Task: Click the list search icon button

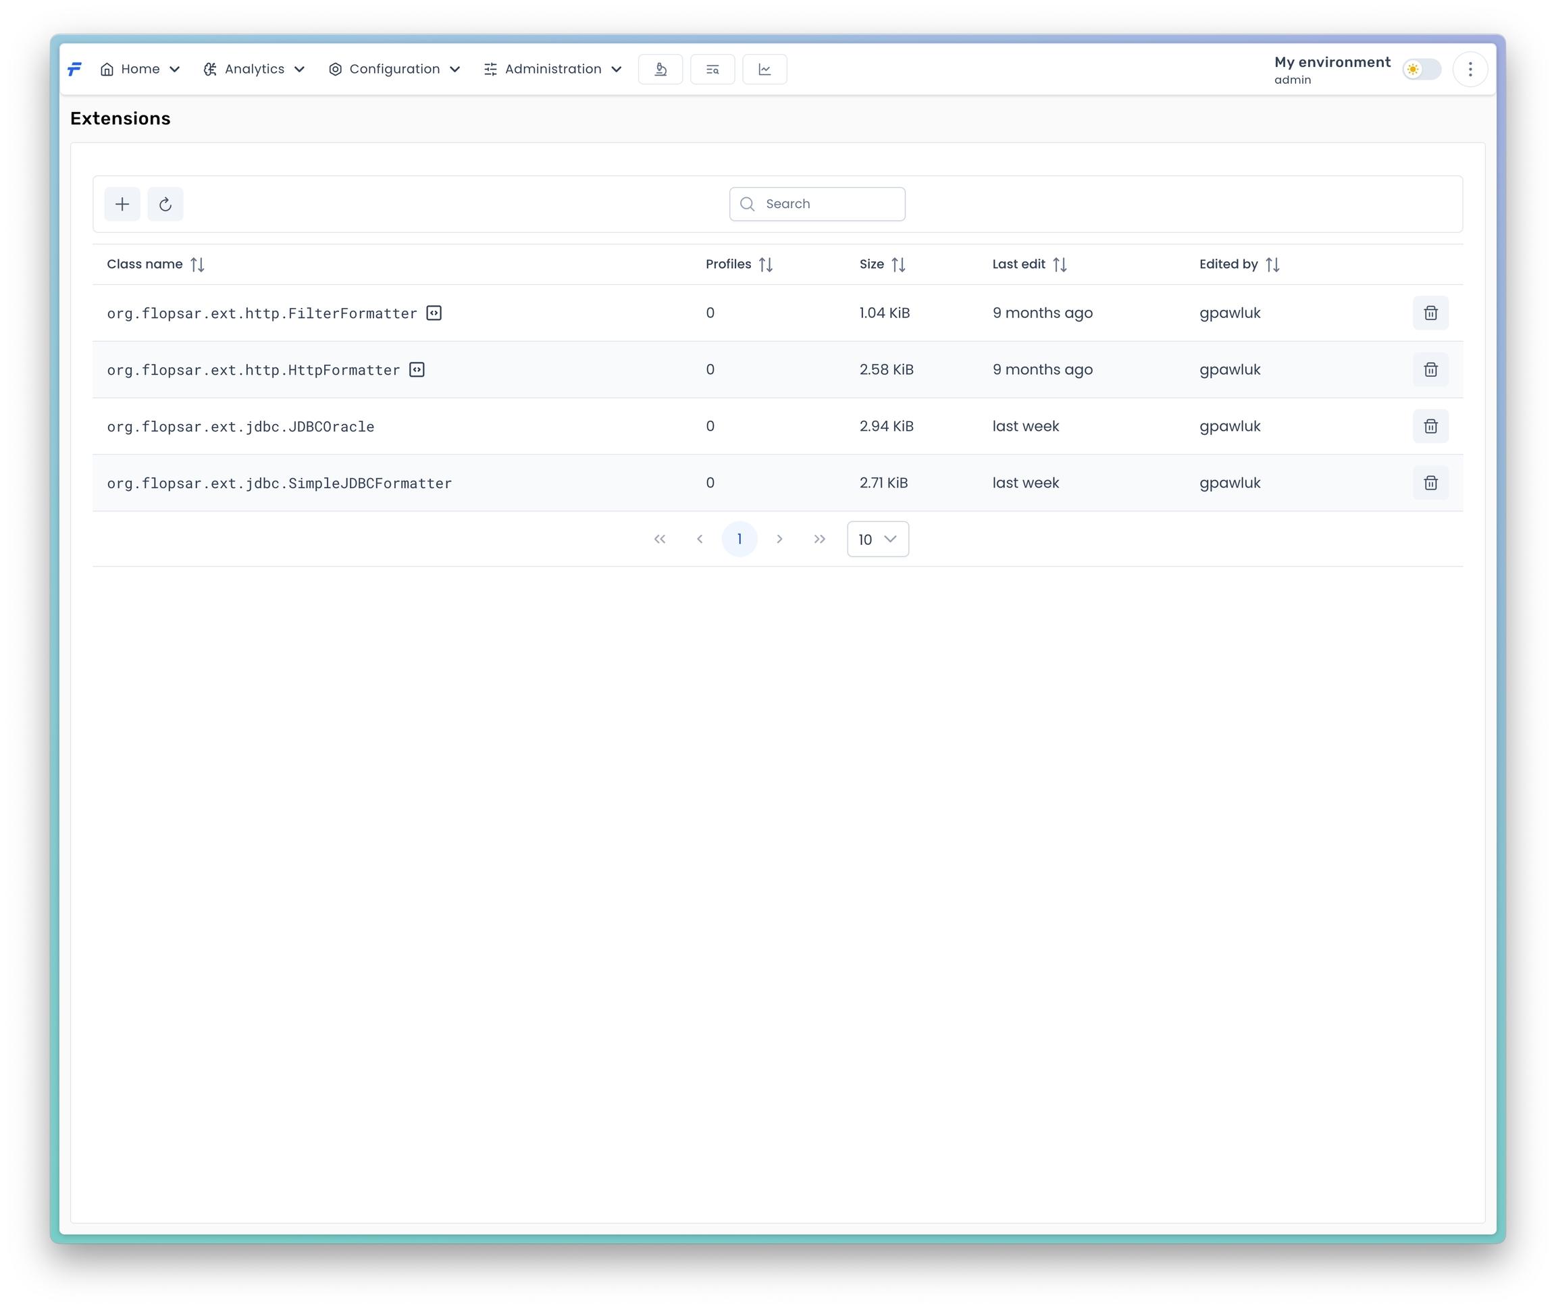Action: click(x=712, y=69)
